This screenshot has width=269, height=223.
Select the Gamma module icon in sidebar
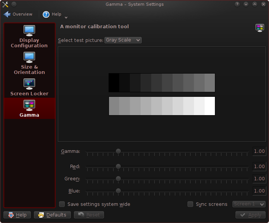29,105
